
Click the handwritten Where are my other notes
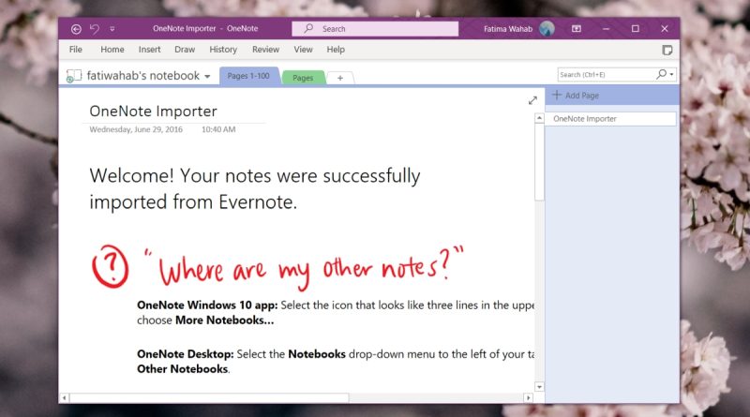pos(304,268)
